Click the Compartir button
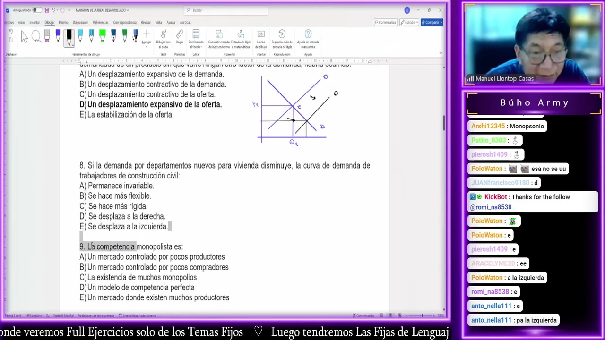This screenshot has width=605, height=340. pos(432,22)
